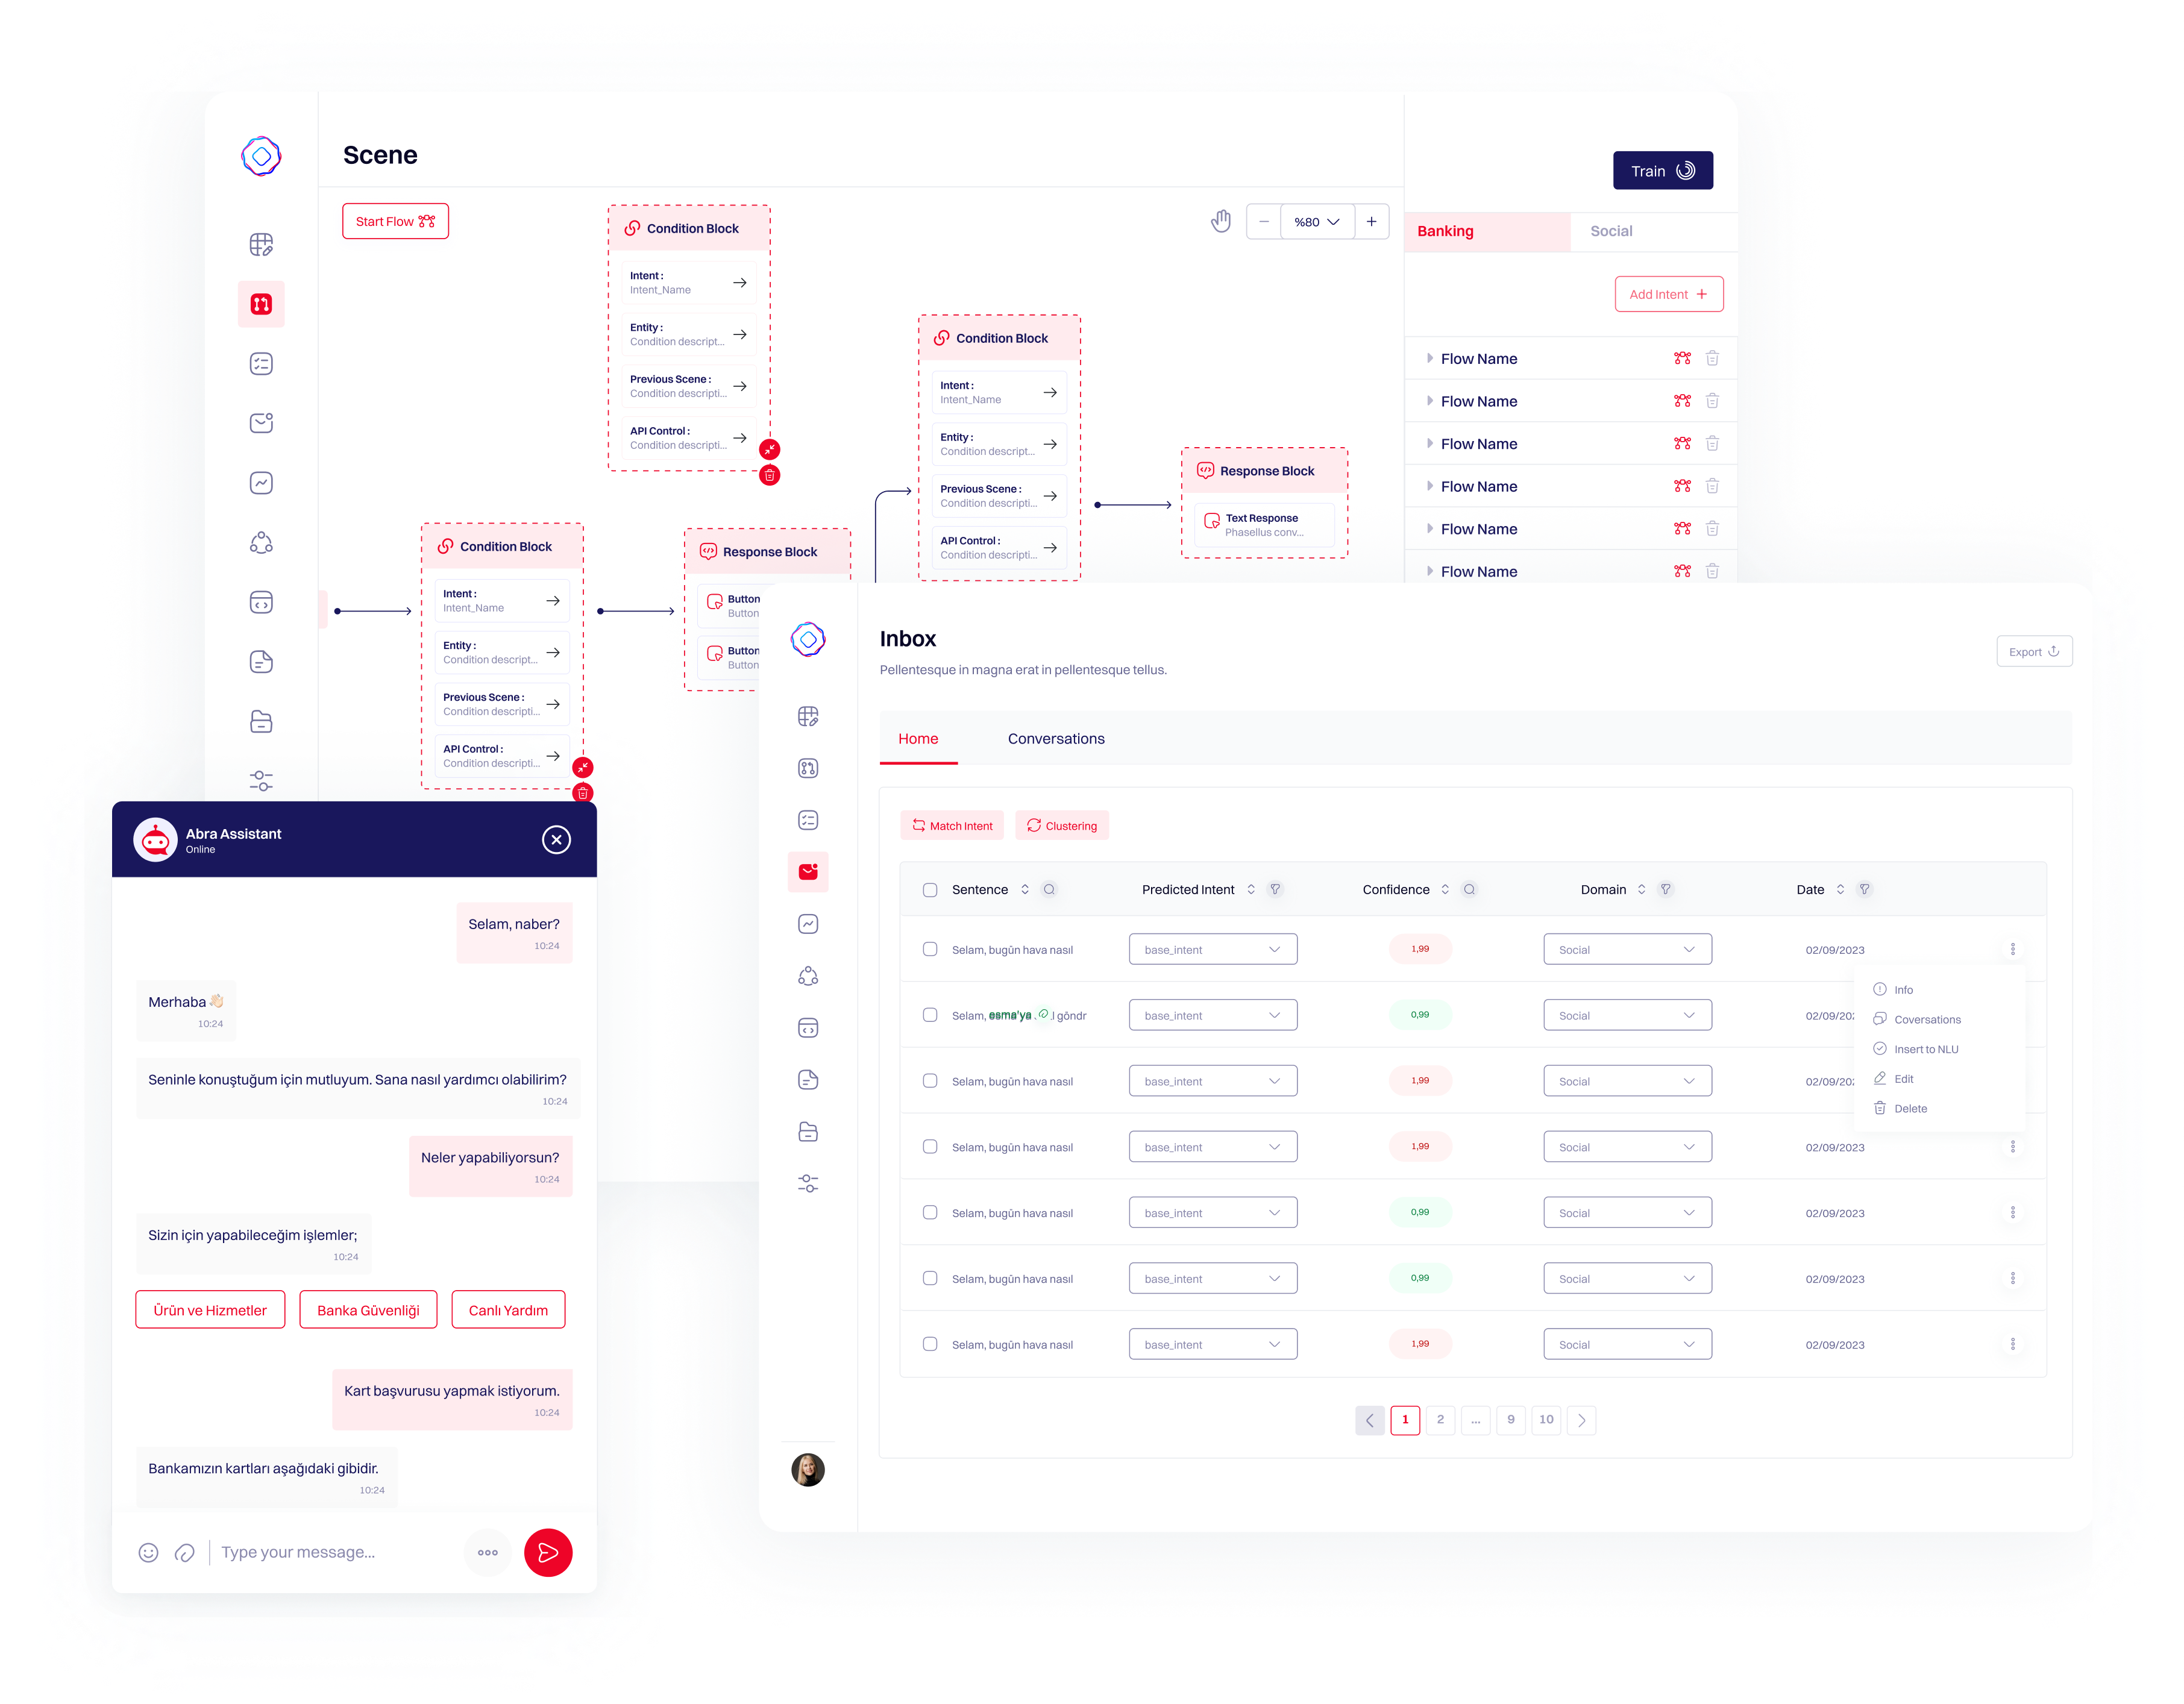Select checkbox of the sixth table row
This screenshot has width=2184, height=1704.
[930, 1278]
